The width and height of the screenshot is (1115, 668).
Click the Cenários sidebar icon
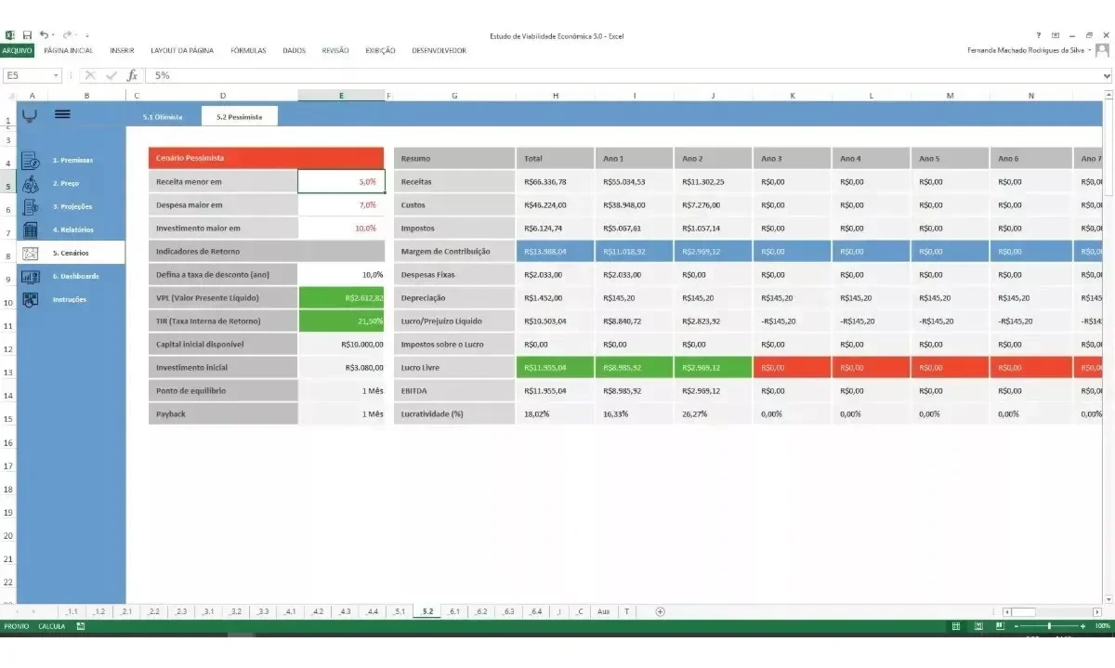31,253
